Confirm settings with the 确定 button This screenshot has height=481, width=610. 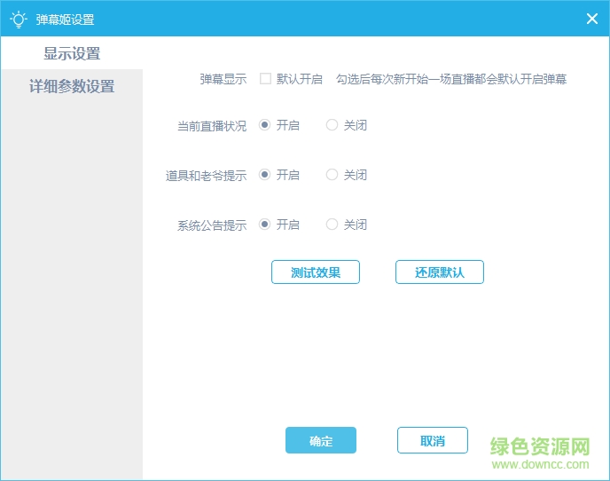point(320,441)
